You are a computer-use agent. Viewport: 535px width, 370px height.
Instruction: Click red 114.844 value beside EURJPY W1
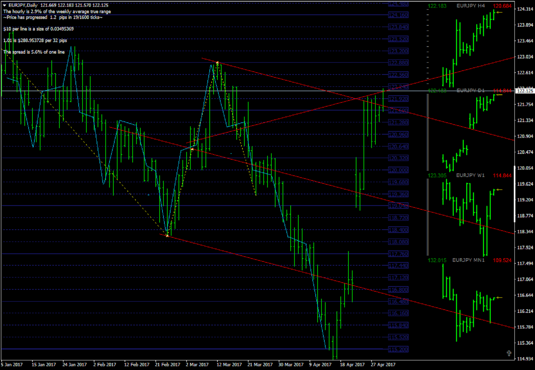502,175
